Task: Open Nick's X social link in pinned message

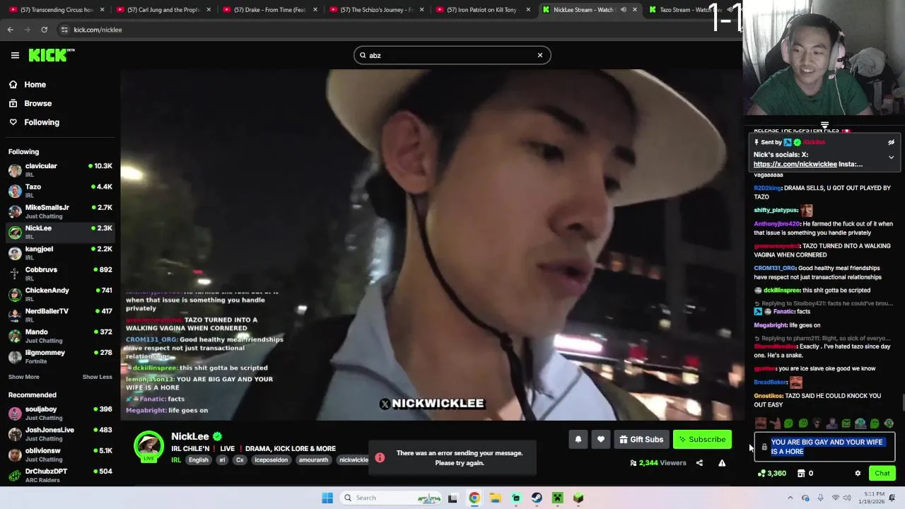Action: 795,164
